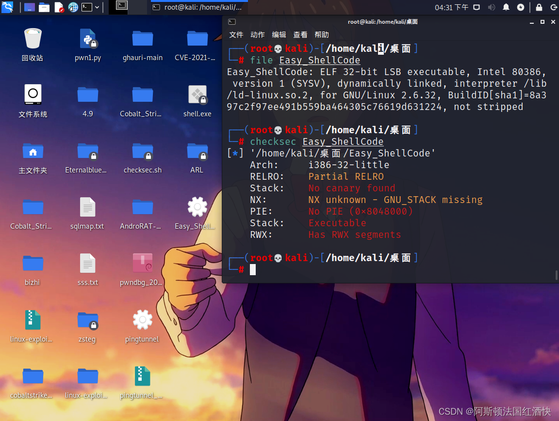The height and width of the screenshot is (421, 559).
Task: Open the Kali dragon applications menu
Action: pyautogui.click(x=7, y=7)
